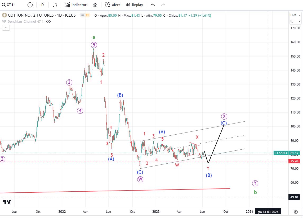Open the D interval selector

(43, 5)
